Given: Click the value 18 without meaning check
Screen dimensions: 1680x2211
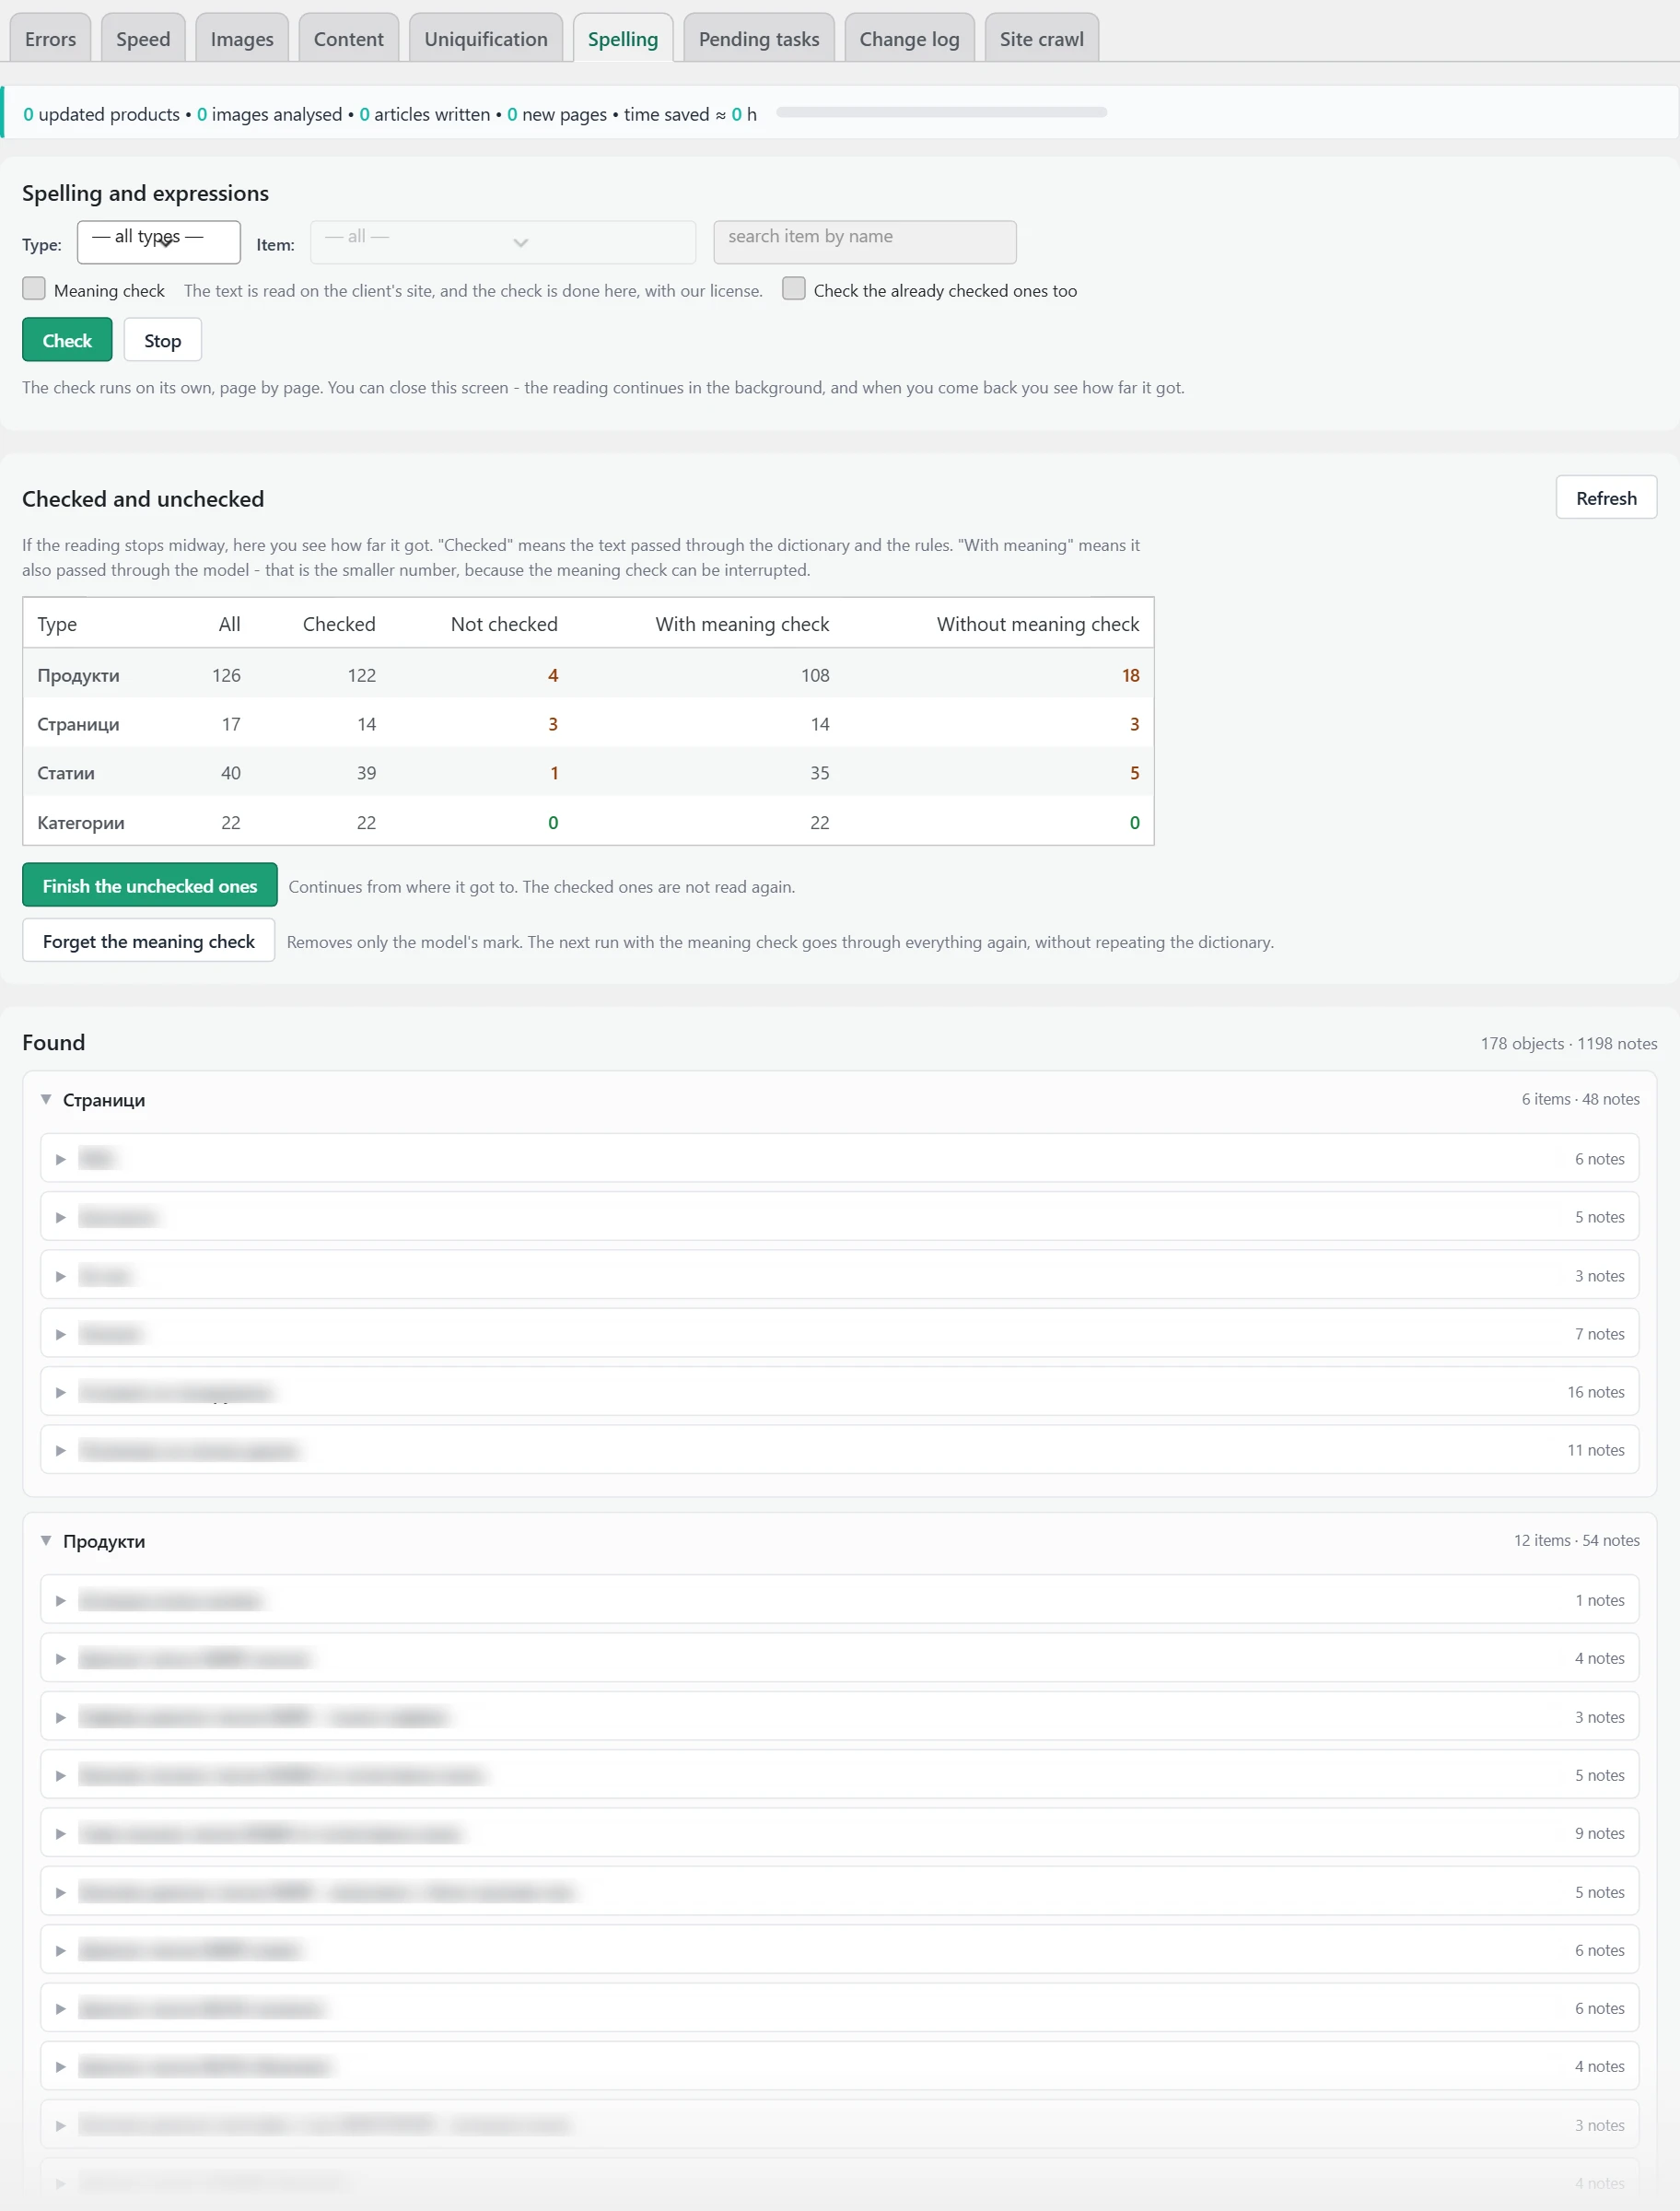Looking at the screenshot, I should [1130, 675].
